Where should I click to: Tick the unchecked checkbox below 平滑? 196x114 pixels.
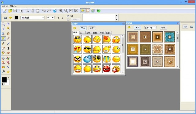click(x=68, y=20)
